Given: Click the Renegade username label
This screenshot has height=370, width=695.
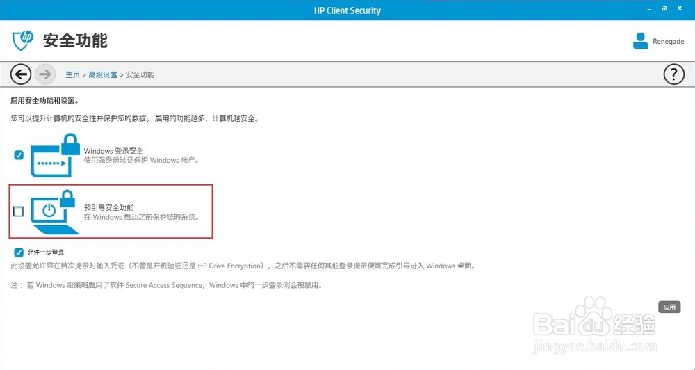Looking at the screenshot, I should (669, 41).
